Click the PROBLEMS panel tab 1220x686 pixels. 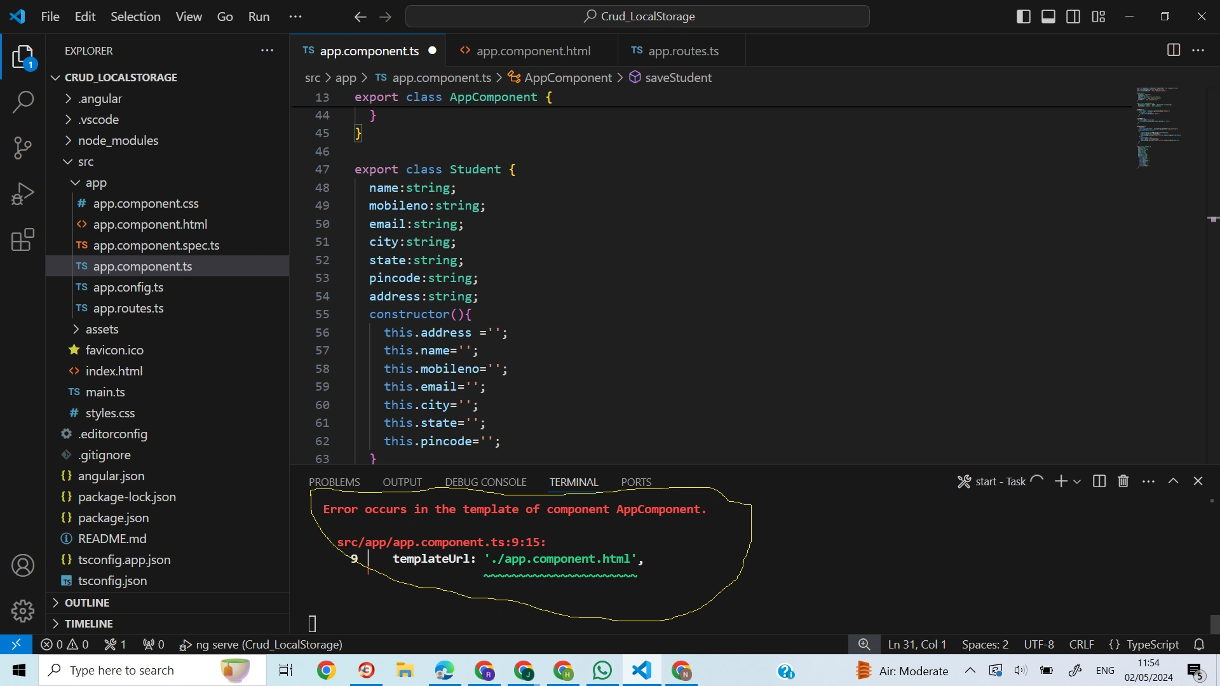point(334,482)
